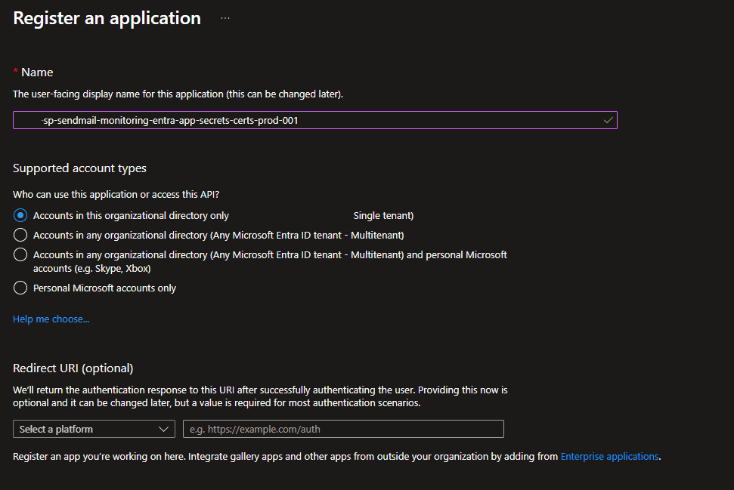
Task: Click the Supported account types heading
Action: pos(79,168)
